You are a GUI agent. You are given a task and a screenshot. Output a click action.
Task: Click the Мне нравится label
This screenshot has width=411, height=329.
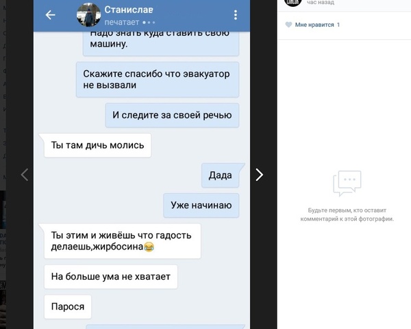click(314, 25)
